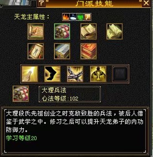Click the large 大理兵法 preview thumbnail
The image size is (153, 157).
click(21, 94)
